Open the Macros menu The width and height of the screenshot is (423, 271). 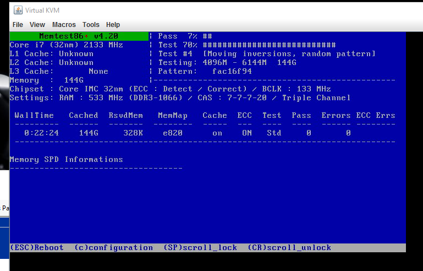coord(64,25)
